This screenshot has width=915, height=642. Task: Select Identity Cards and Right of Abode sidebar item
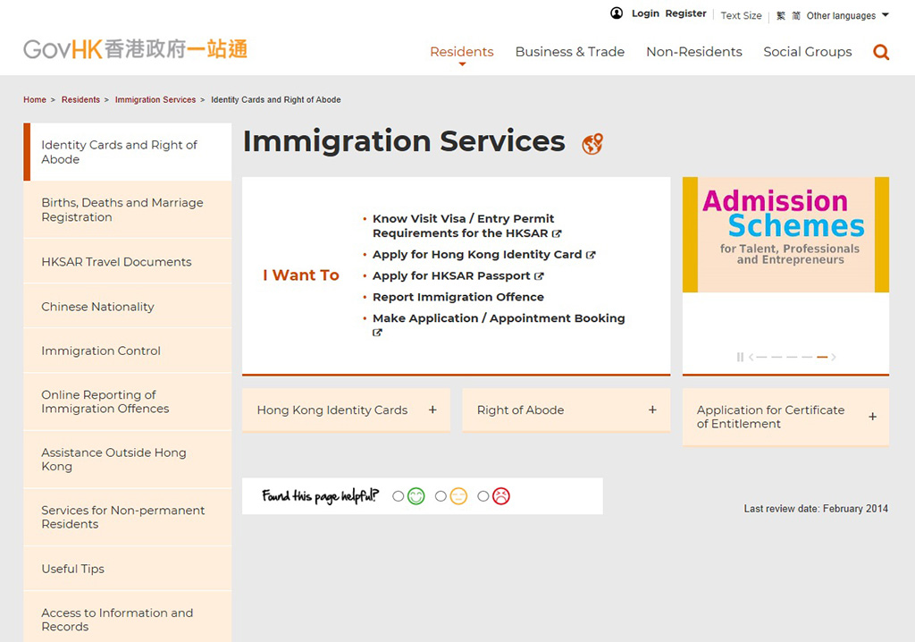127,152
